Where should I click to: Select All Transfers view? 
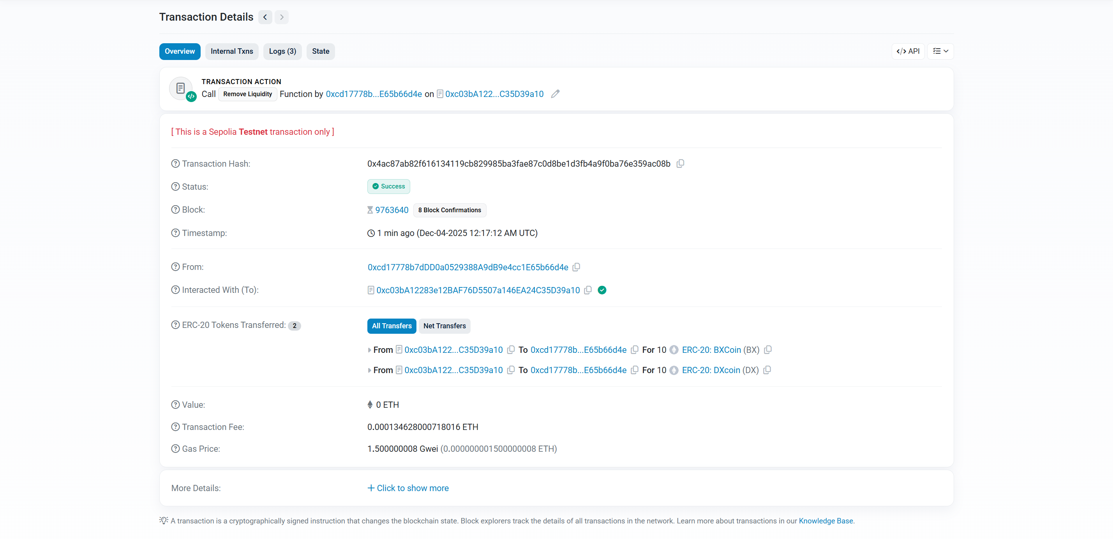point(392,326)
